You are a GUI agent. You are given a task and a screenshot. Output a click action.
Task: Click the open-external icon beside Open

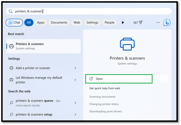[x=91, y=79]
